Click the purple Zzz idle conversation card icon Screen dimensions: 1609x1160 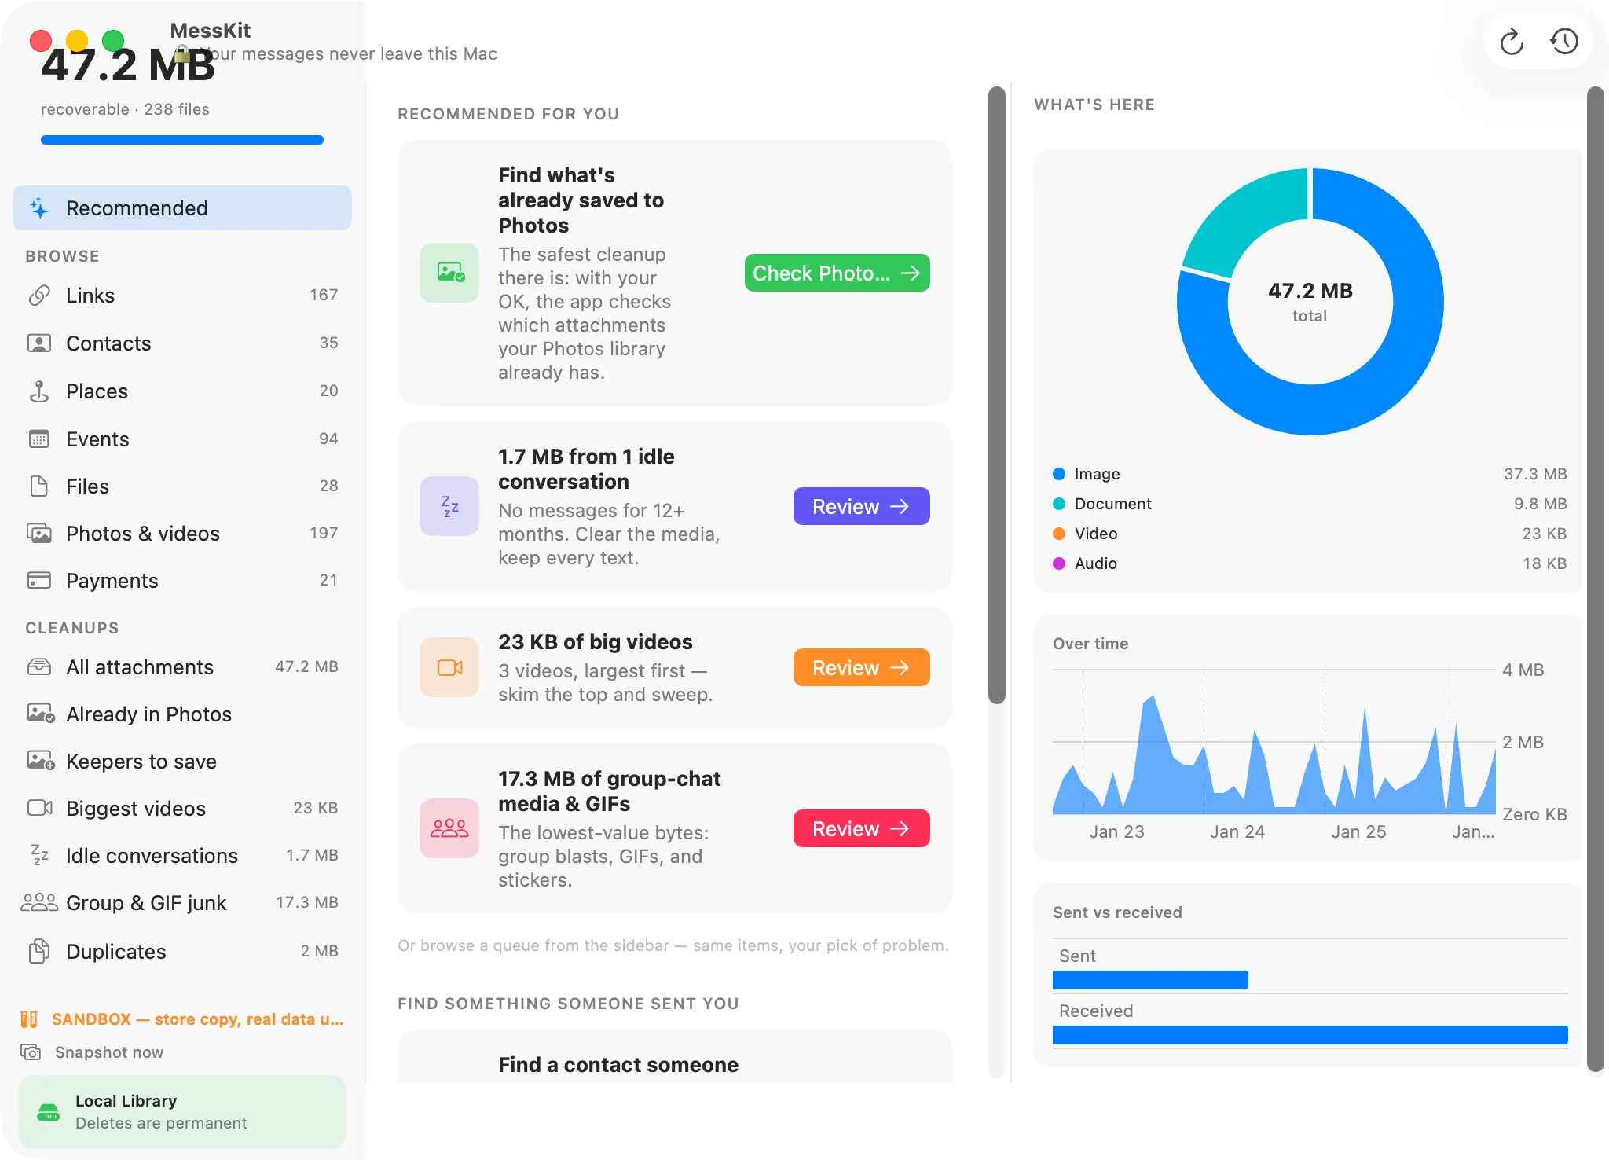(x=449, y=506)
